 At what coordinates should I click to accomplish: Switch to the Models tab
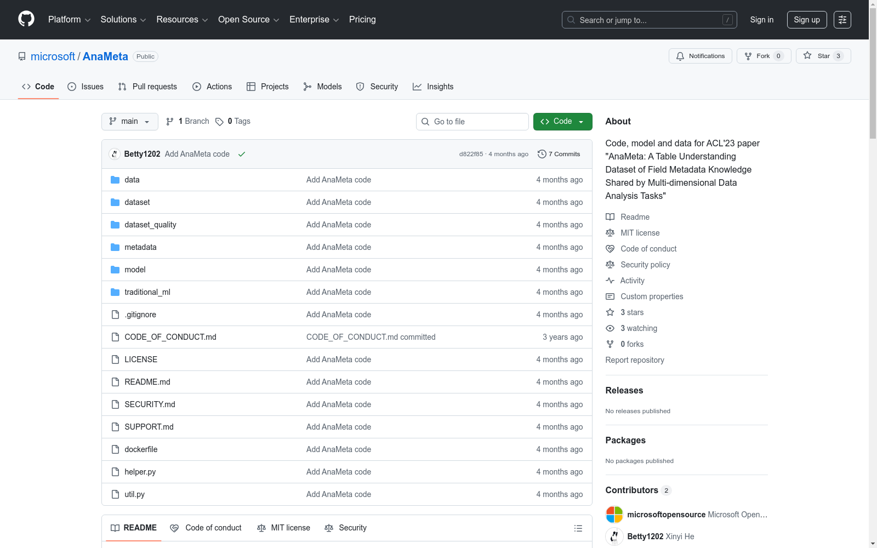click(322, 87)
